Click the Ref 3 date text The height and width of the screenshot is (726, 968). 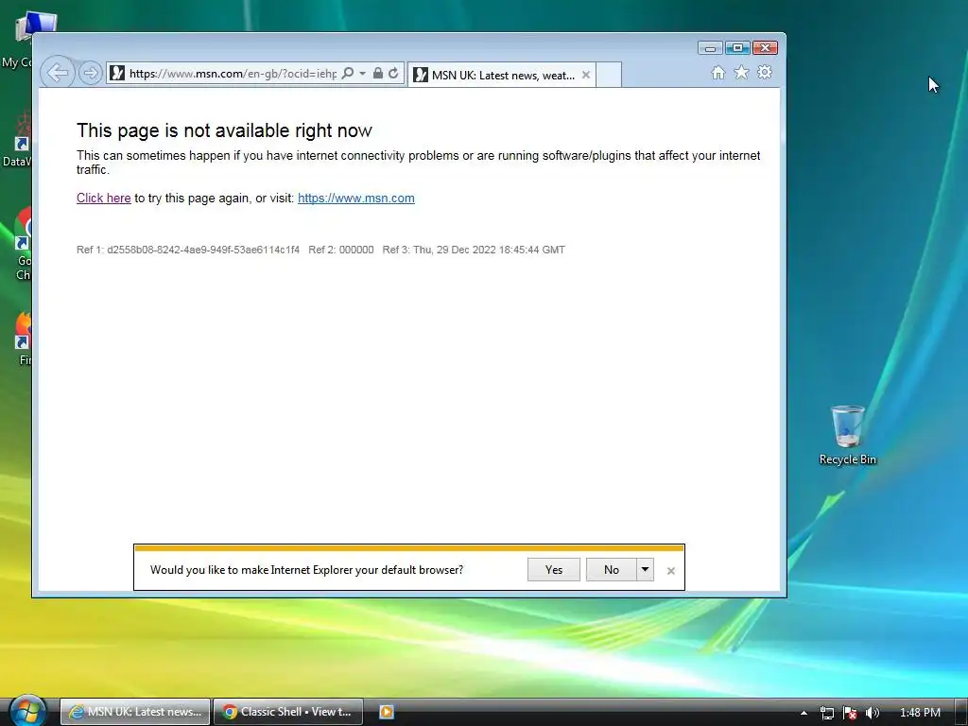[474, 250]
